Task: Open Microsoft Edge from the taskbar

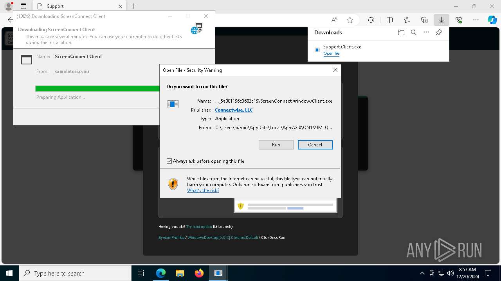Action: pyautogui.click(x=161, y=273)
